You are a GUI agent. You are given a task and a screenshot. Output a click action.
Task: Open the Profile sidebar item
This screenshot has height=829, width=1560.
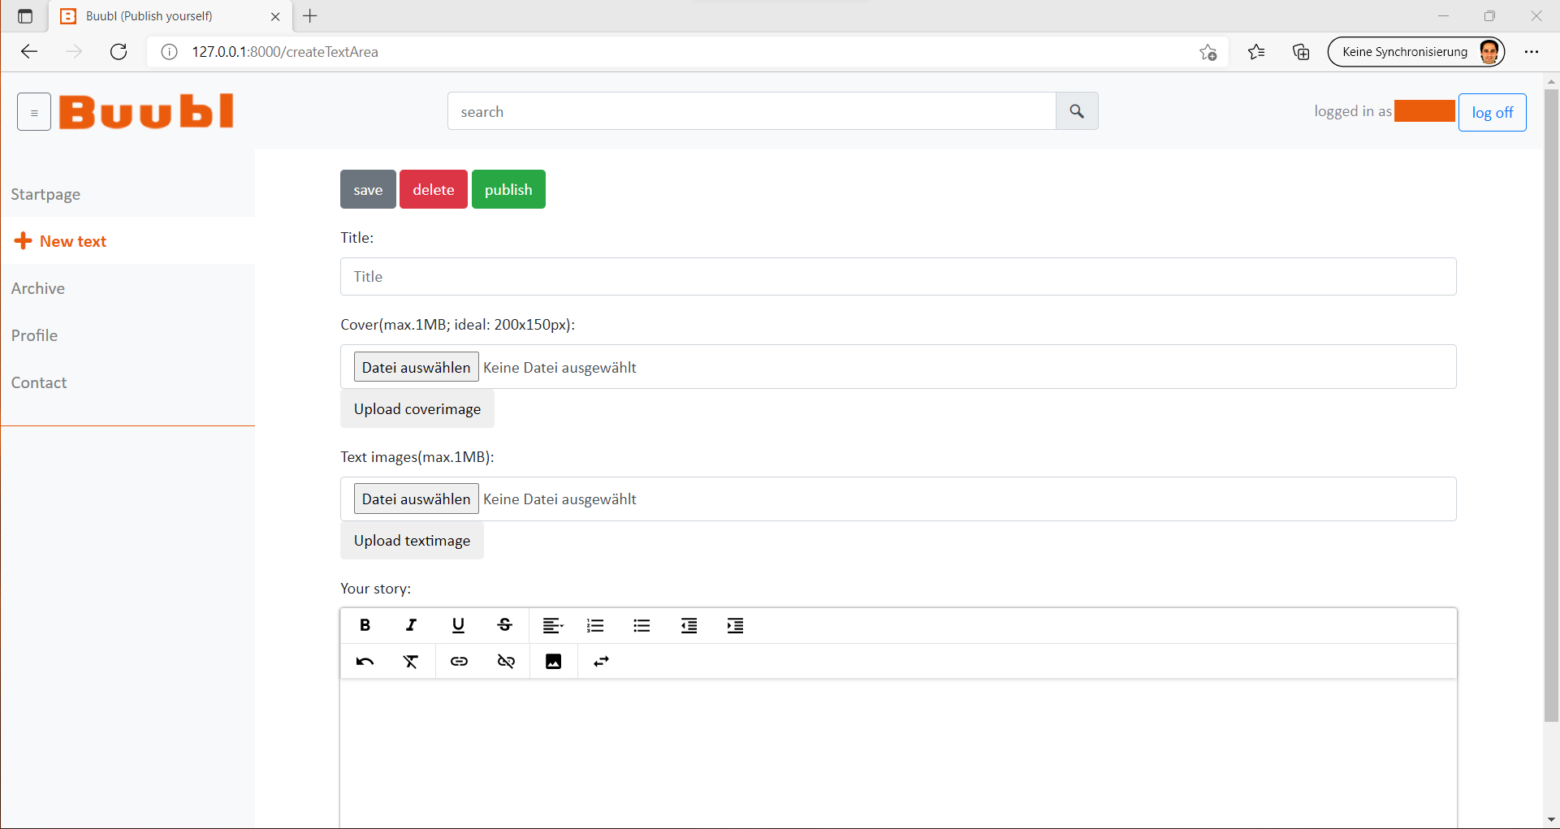pyautogui.click(x=34, y=335)
